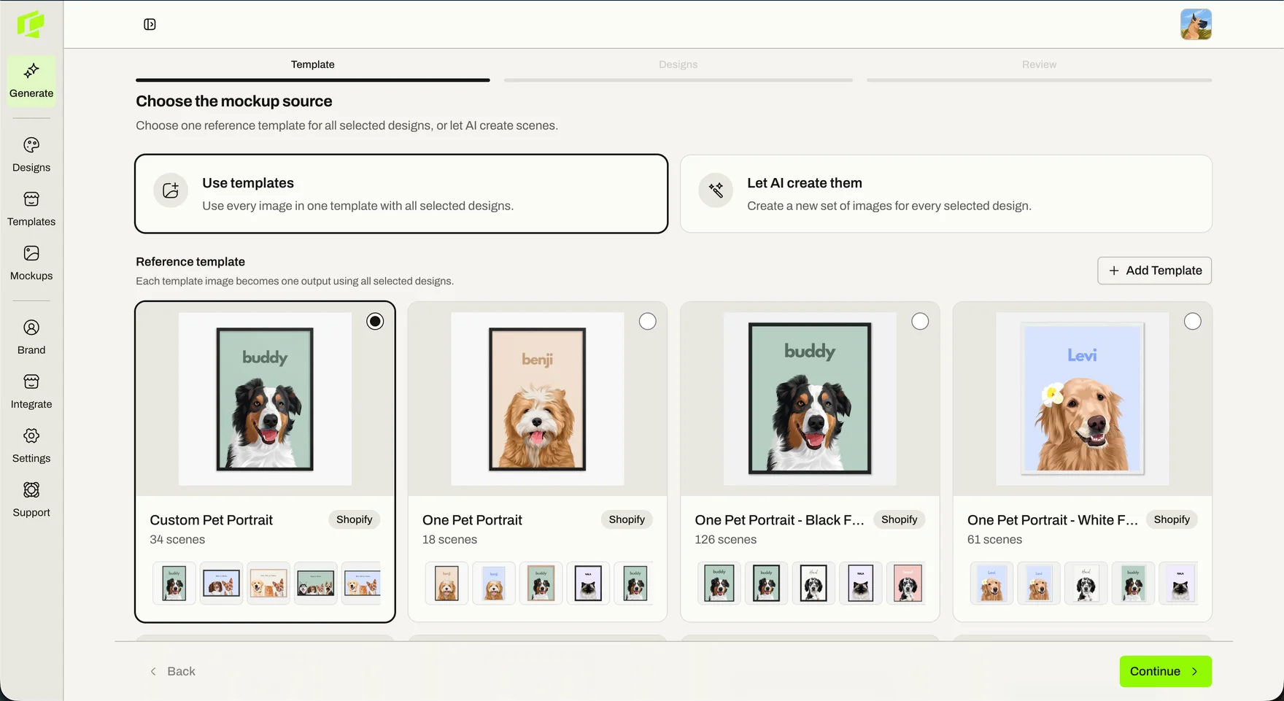Open the Custom Pet Portrait buddy preview image
Image resolution: width=1284 pixels, height=701 pixels.
click(x=265, y=399)
